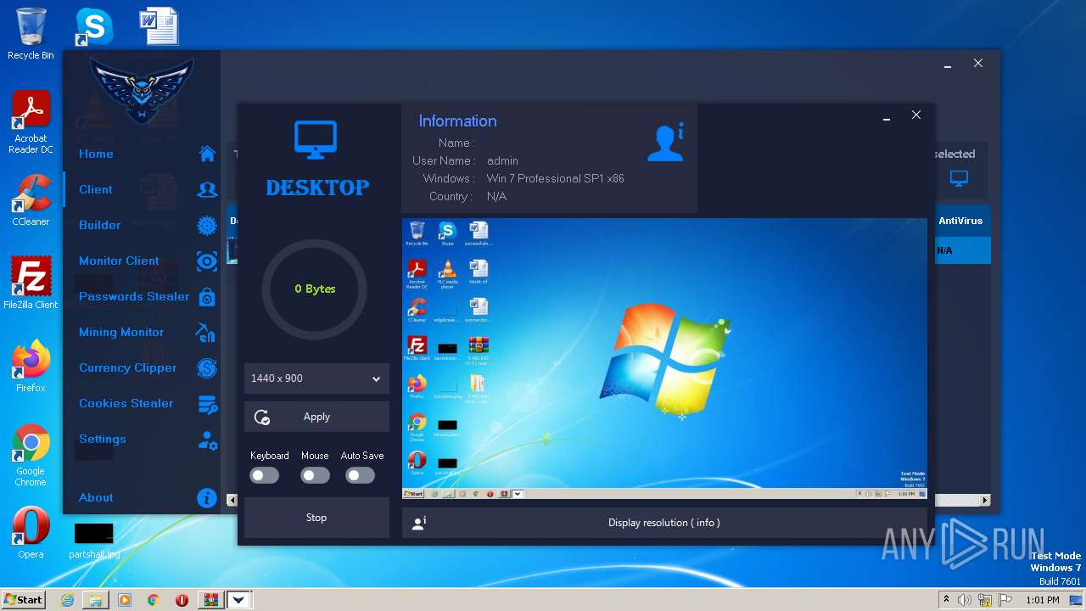
Task: Click the Builder gear icon
Action: [207, 225]
